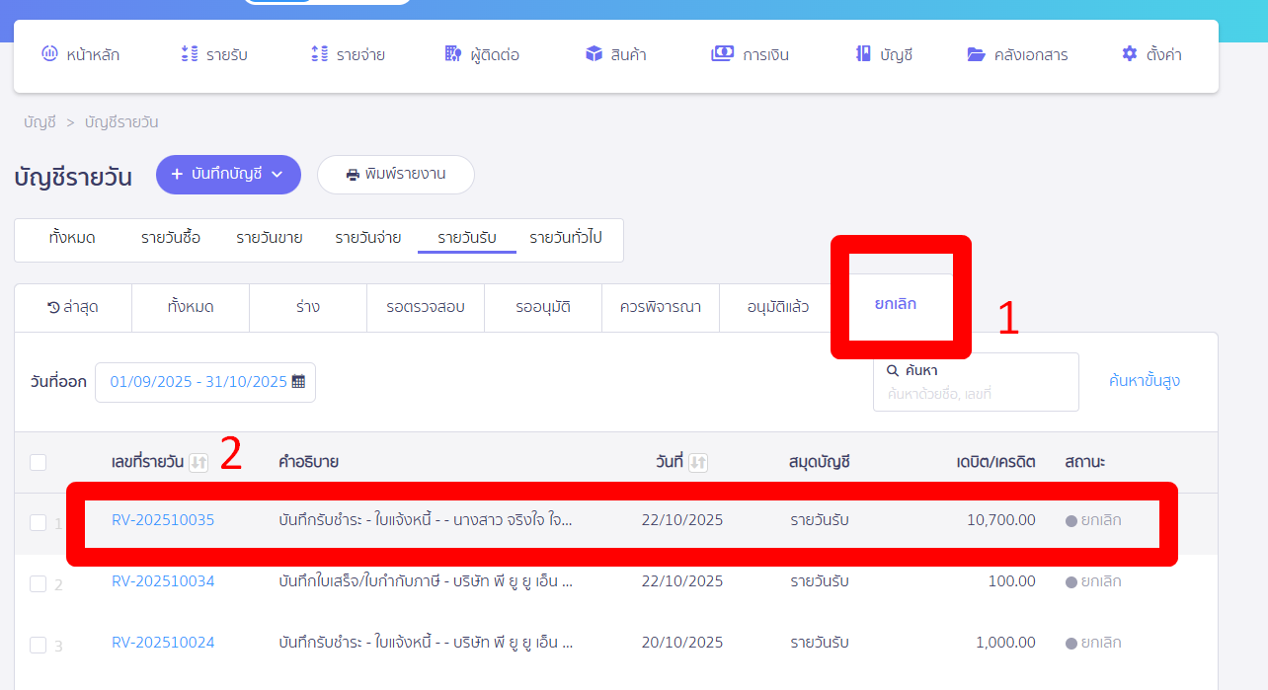Open สินค้า using the product box icon

tap(594, 54)
